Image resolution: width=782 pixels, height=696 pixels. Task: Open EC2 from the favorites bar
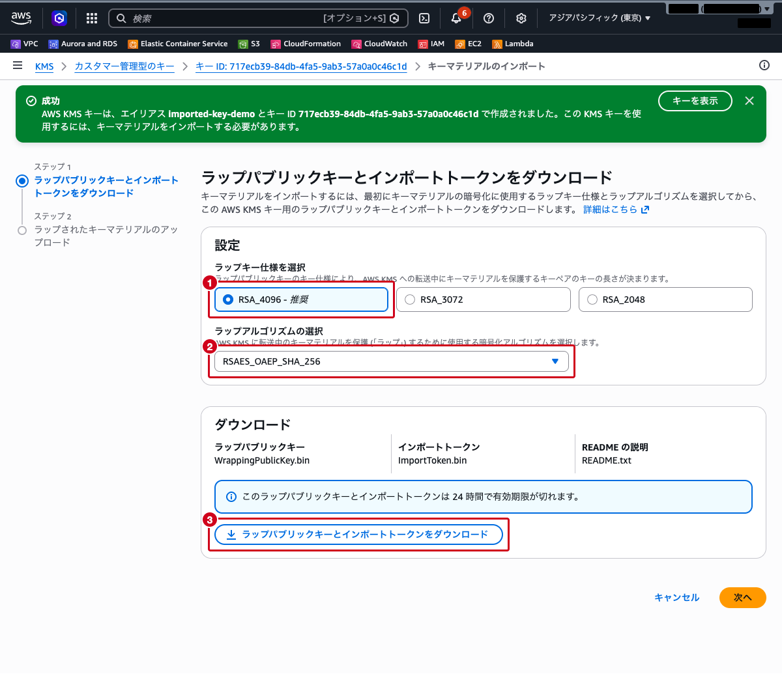click(469, 44)
